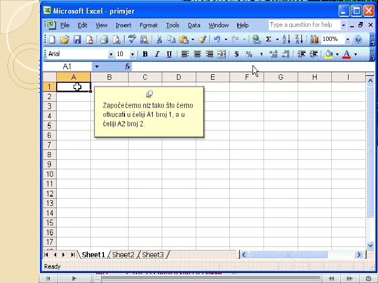This screenshot has height=283, width=378.
Task: Toggle Italic formatting
Action: (x=157, y=55)
